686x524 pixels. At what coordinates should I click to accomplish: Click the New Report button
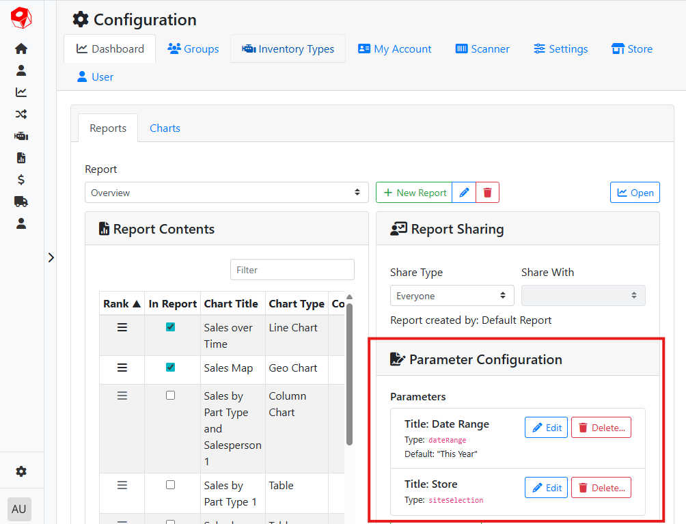coord(415,193)
